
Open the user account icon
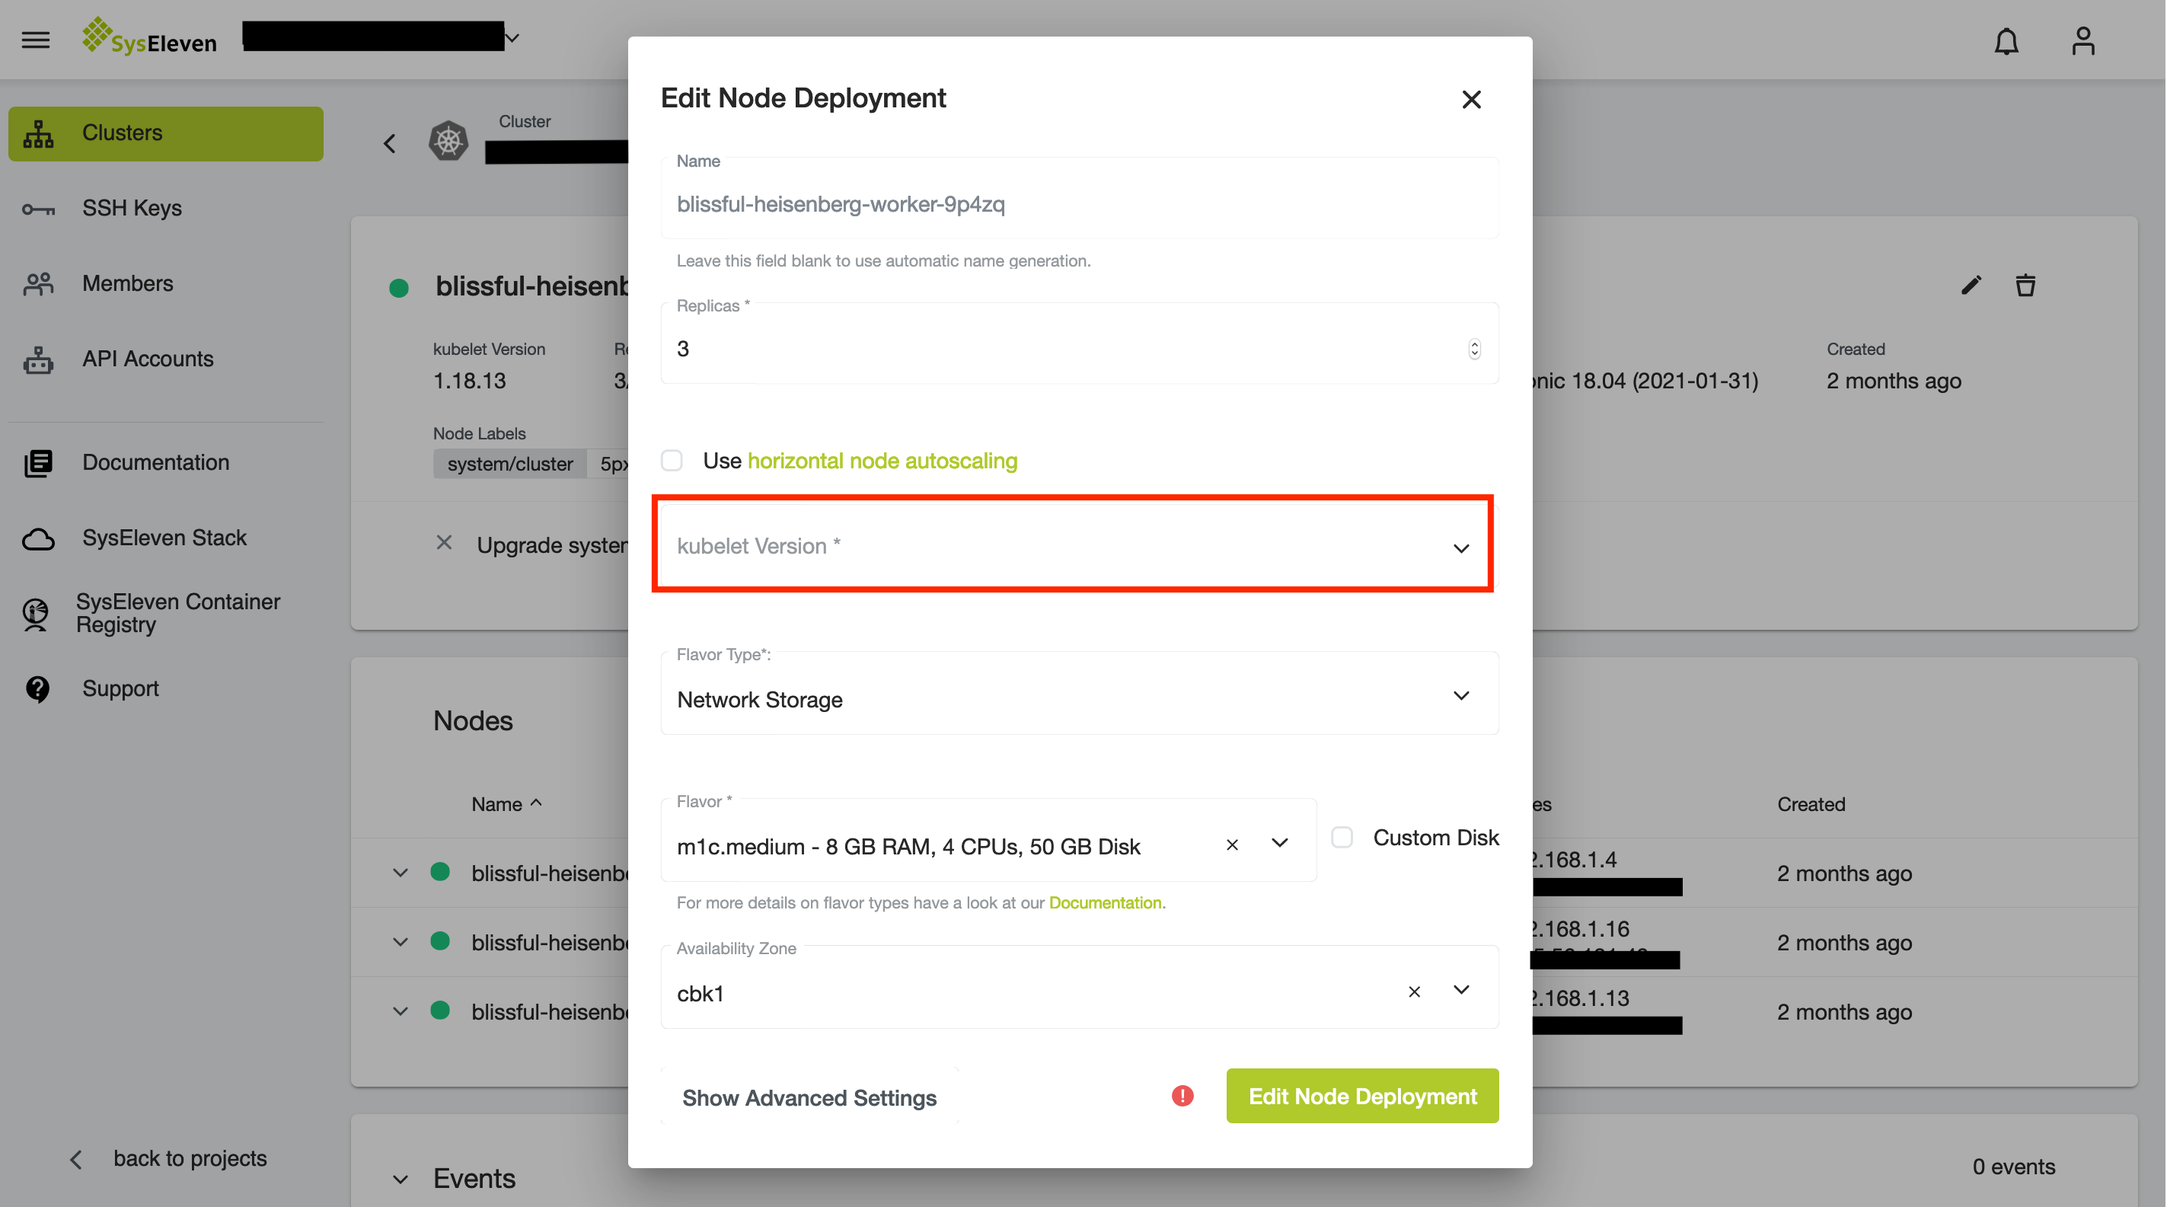click(x=2083, y=40)
